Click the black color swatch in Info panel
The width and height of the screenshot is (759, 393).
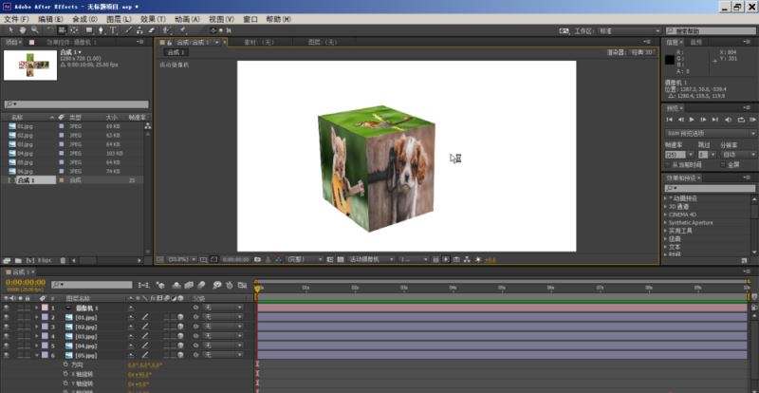coord(670,60)
